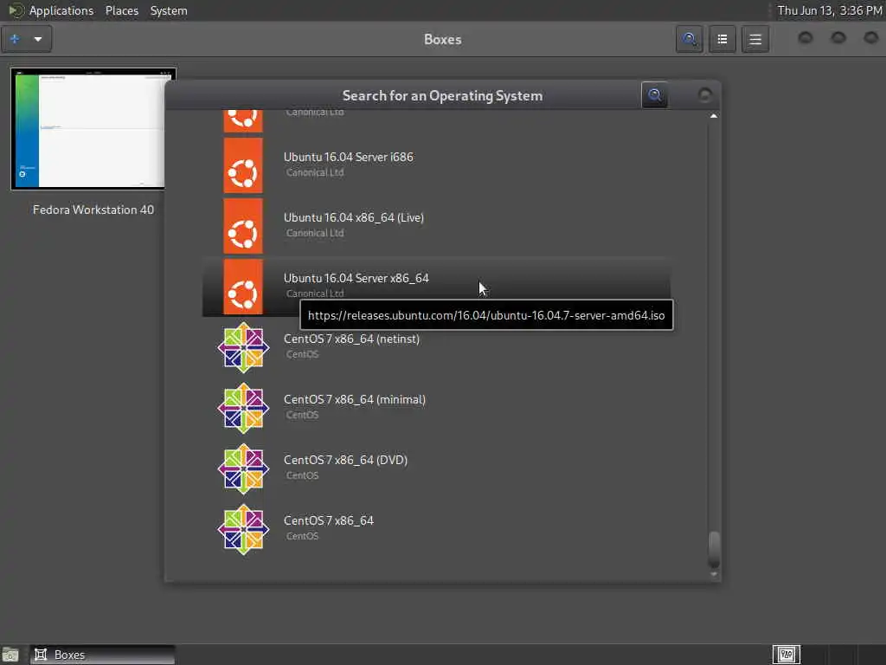Select the CentOS 7 x86_64 (DVD) text
Screen dimensions: 886x665
pos(345,460)
